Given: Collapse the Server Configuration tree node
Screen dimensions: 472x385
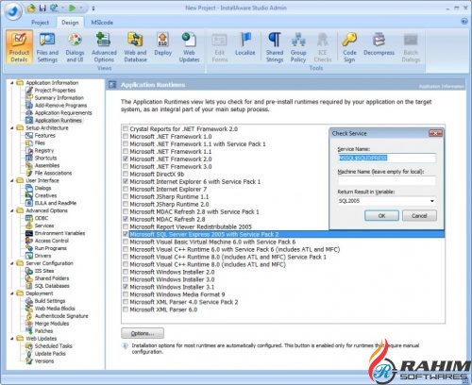Looking at the screenshot, I should [12, 263].
